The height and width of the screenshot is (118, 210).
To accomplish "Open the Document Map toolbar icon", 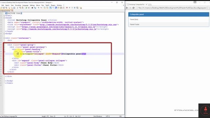I will [x=61, y=8].
